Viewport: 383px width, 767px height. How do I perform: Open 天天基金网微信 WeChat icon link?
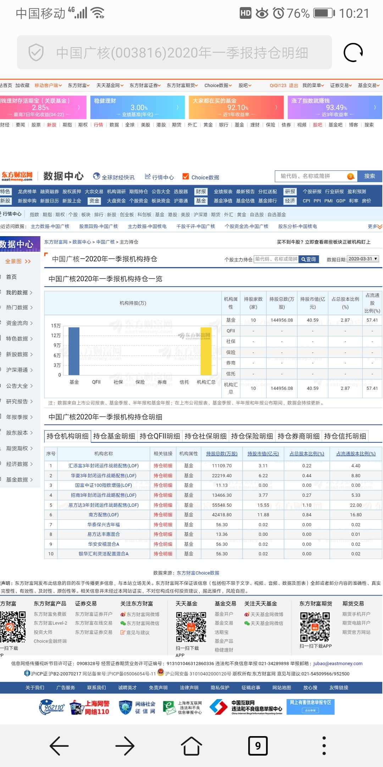pyautogui.click(x=247, y=623)
